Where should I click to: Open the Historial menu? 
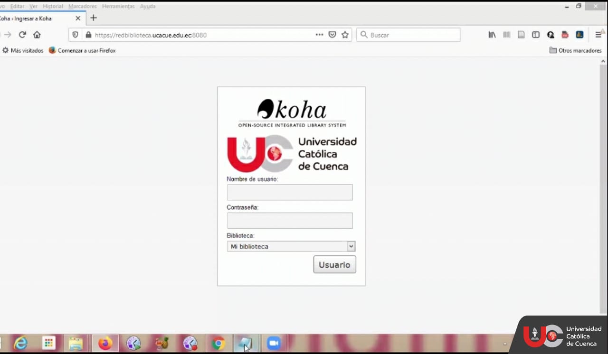(x=53, y=6)
